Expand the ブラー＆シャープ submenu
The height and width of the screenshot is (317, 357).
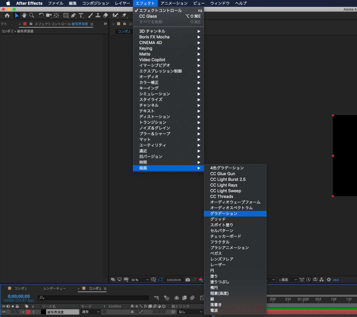coord(168,134)
